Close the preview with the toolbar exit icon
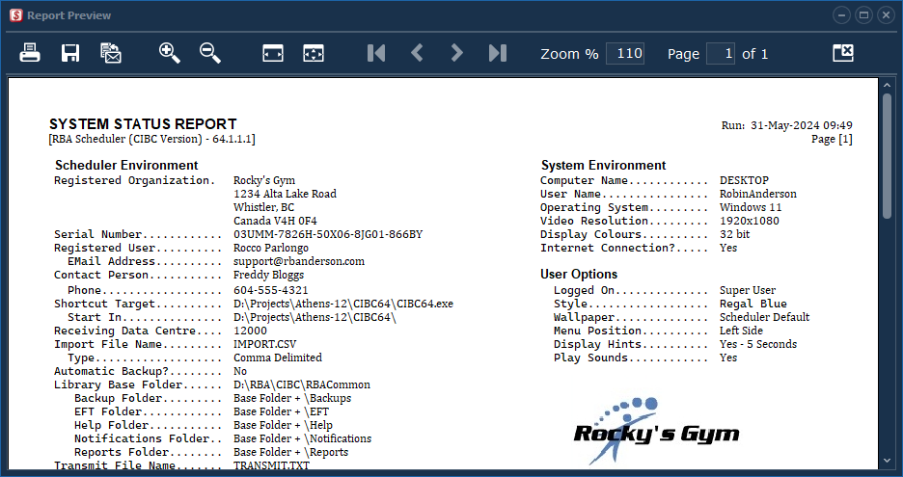 coord(843,53)
